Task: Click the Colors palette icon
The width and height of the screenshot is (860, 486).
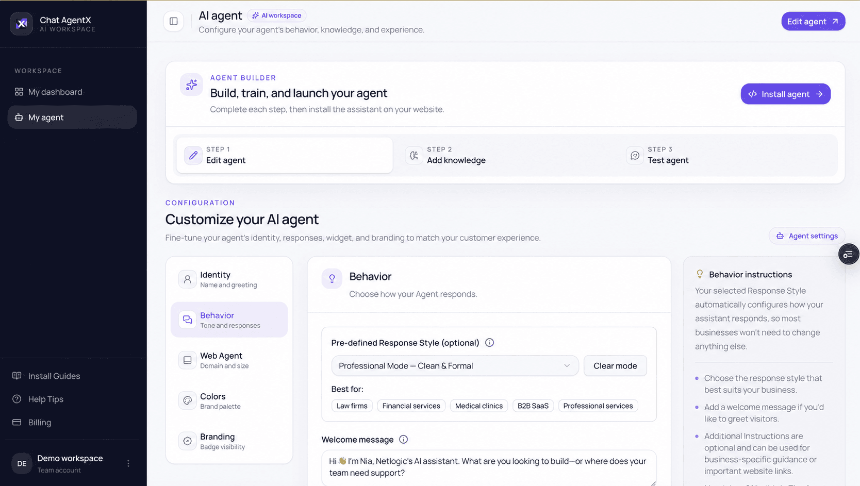Action: (x=188, y=400)
